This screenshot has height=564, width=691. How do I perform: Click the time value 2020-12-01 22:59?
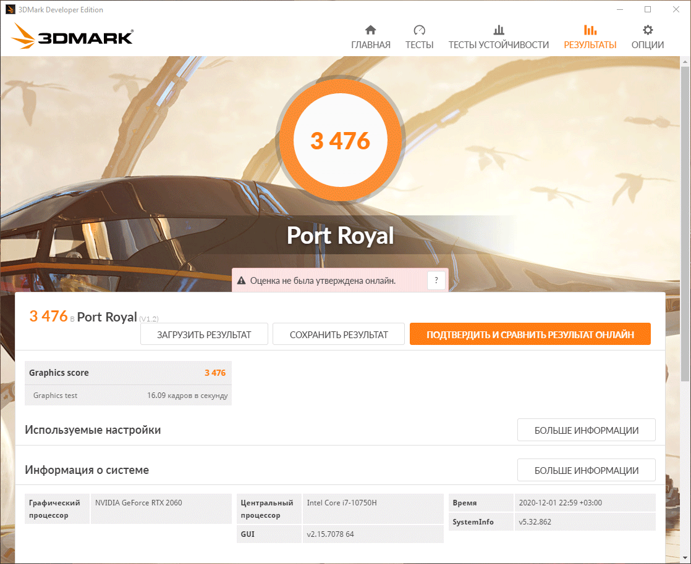(x=560, y=502)
